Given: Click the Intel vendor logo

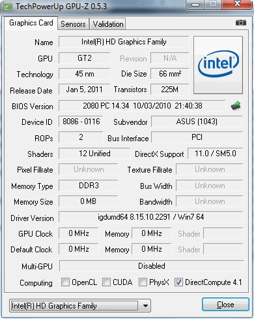Looking at the screenshot, I should tap(218, 65).
